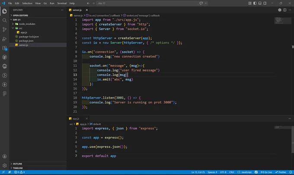This screenshot has height=175, width=294.
Task: Open the Edit menu
Action: coord(17,3)
